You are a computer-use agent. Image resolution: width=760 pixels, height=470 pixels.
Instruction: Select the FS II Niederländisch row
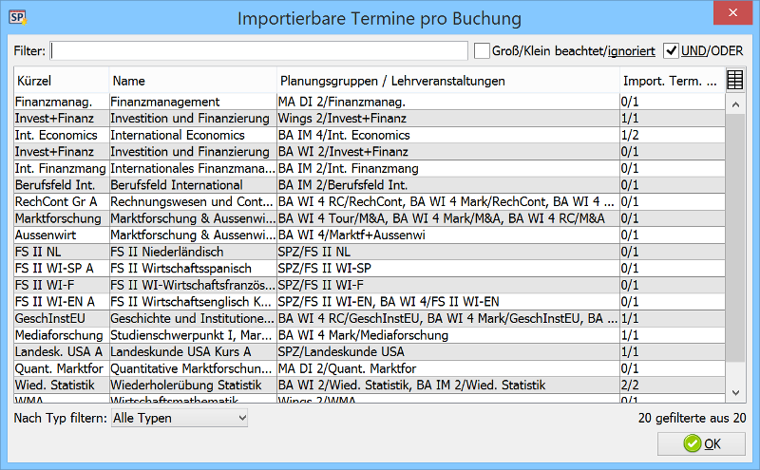370,252
